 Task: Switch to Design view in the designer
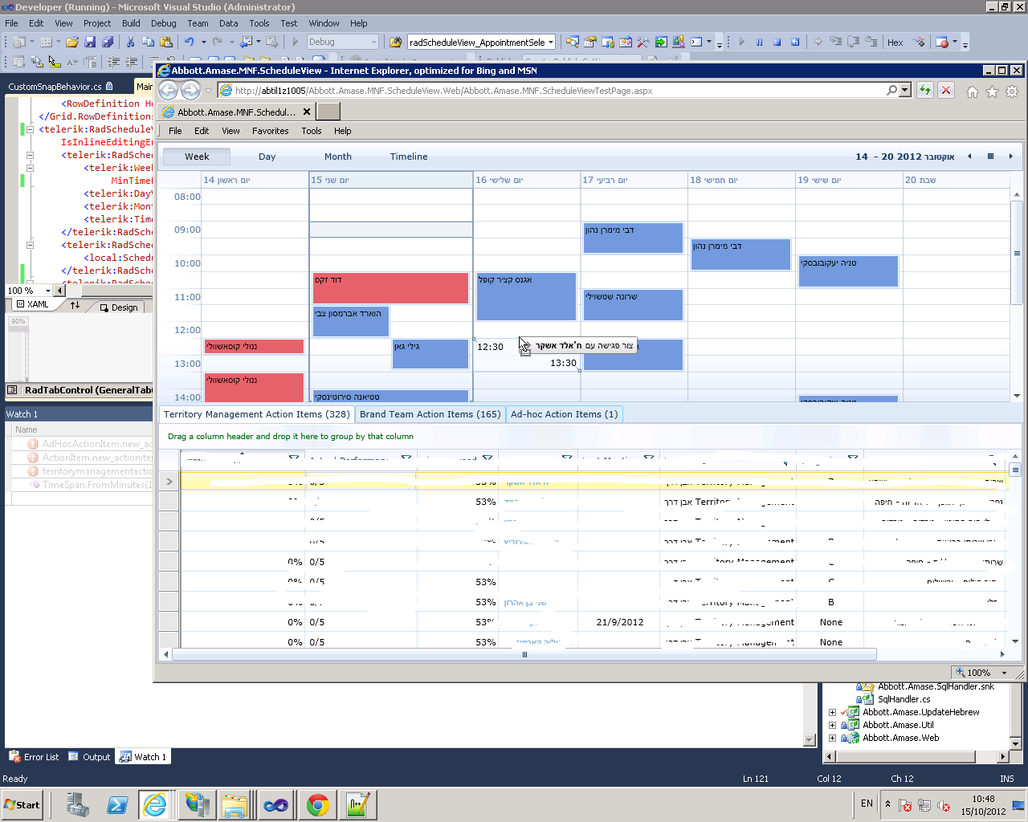click(x=119, y=307)
